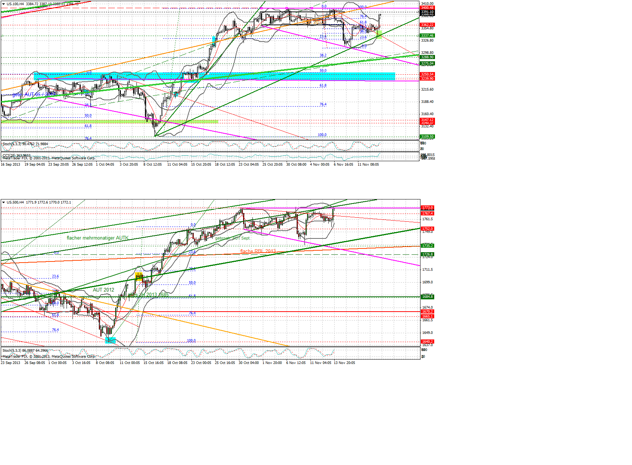Click the 1649.0 price axis value
This screenshot has height=465, width=632.
(x=427, y=333)
